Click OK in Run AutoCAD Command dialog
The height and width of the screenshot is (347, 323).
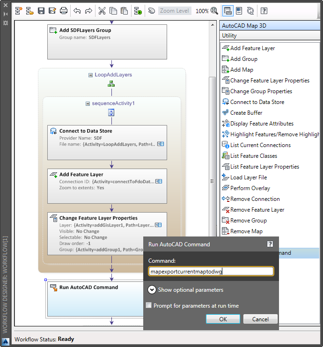[x=223, y=319]
